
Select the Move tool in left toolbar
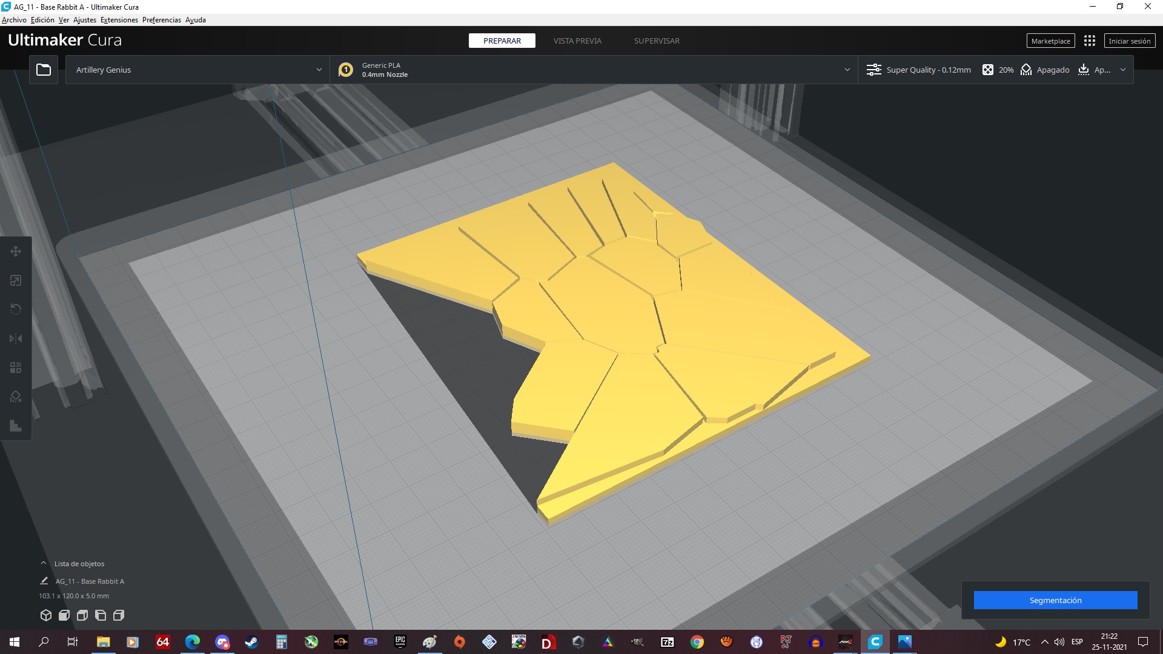pyautogui.click(x=16, y=251)
